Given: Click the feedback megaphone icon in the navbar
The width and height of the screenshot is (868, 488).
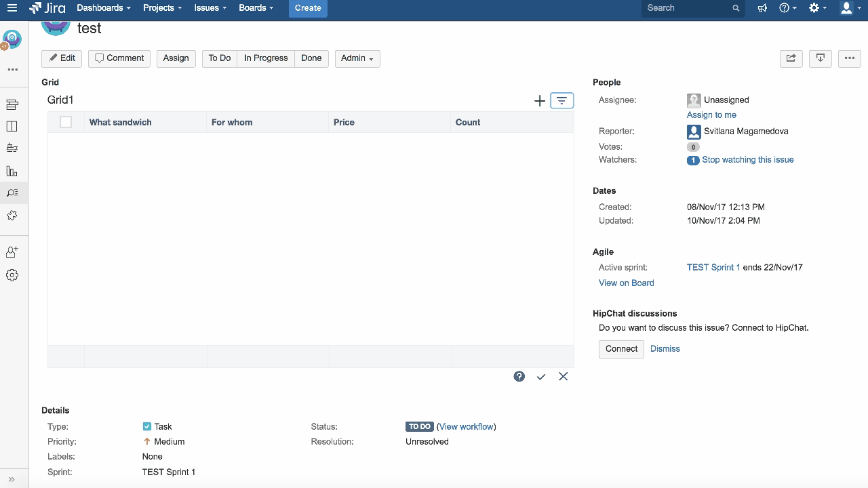Looking at the screenshot, I should tap(762, 8).
